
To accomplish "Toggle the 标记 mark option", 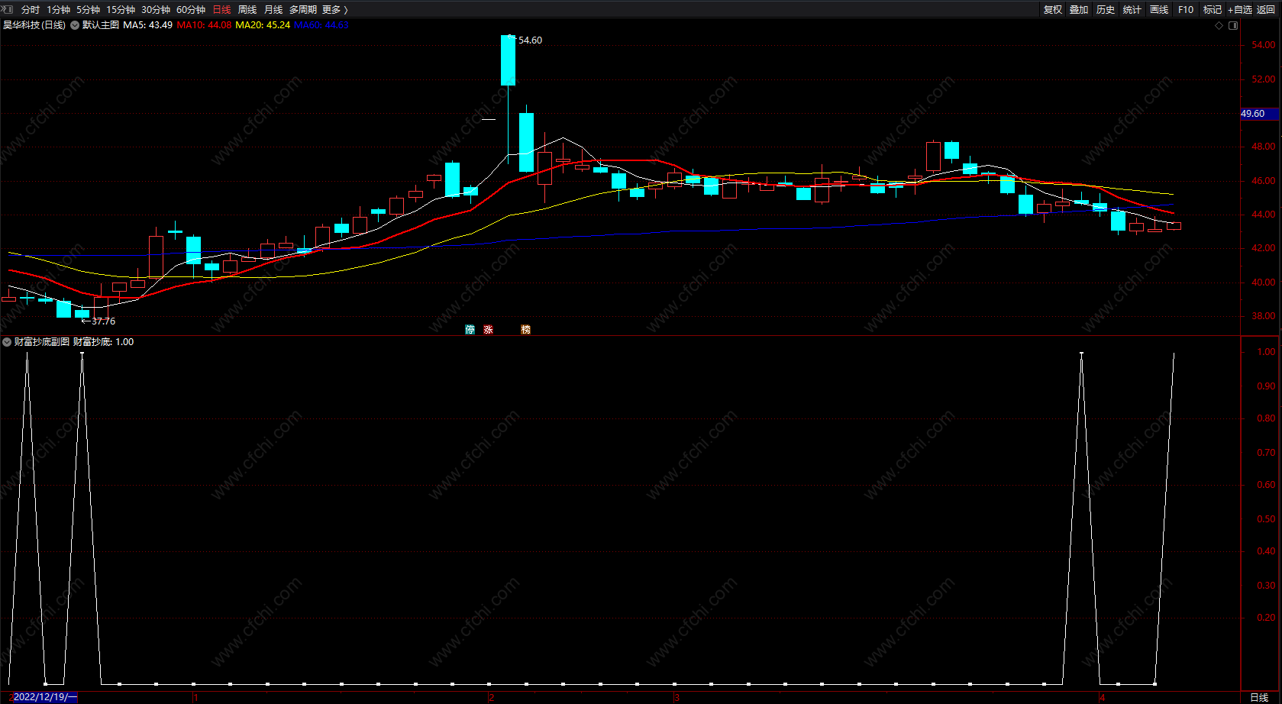I will coord(1213,9).
